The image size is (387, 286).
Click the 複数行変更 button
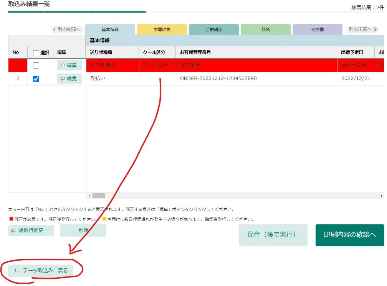tap(31, 230)
